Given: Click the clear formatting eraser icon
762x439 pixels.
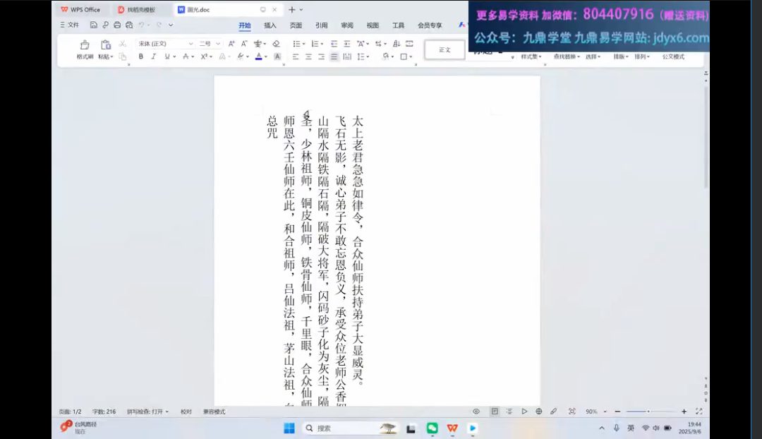Looking at the screenshot, I should tap(276, 44).
